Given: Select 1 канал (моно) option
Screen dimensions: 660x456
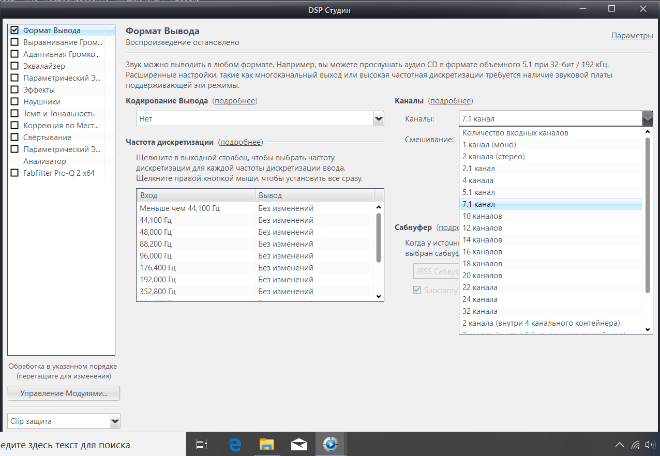Looking at the screenshot, I should coord(550,145).
